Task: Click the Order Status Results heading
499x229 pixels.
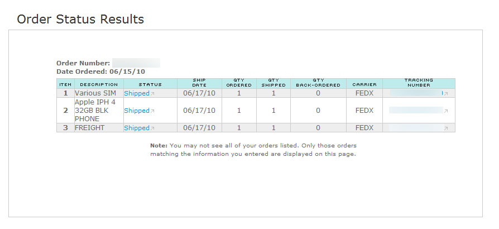Action: [x=80, y=20]
